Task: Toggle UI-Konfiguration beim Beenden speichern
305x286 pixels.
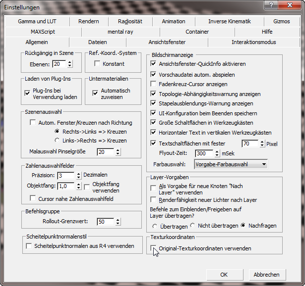Action: click(x=153, y=113)
